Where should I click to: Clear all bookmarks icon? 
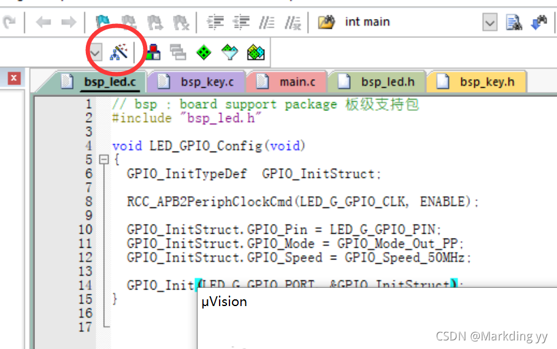[181, 22]
